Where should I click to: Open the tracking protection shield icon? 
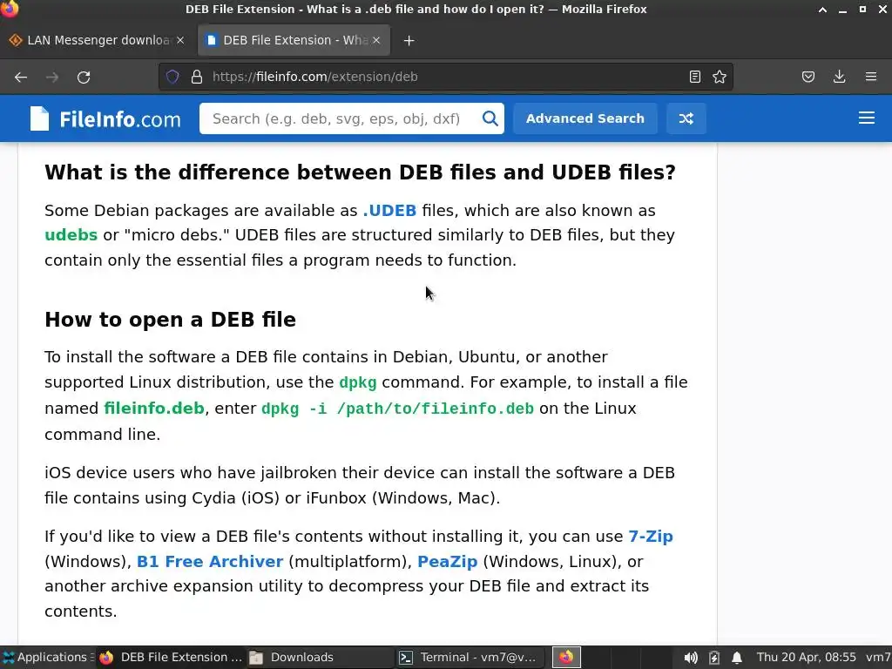tap(172, 77)
